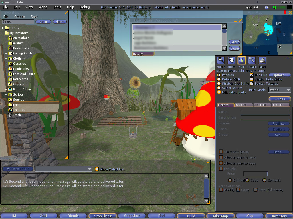The width and height of the screenshot is (293, 219).
Task: Click the Objects folder icon
Action: click(11, 84)
